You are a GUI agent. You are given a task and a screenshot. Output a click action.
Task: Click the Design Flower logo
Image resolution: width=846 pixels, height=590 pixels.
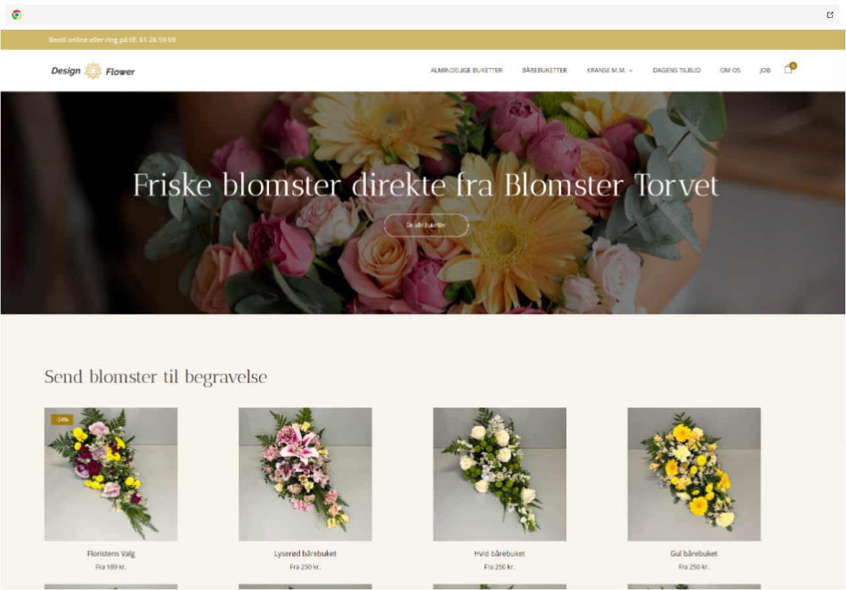[93, 71]
